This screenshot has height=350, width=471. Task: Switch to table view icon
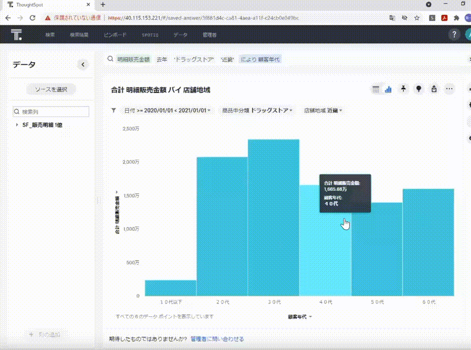point(376,89)
